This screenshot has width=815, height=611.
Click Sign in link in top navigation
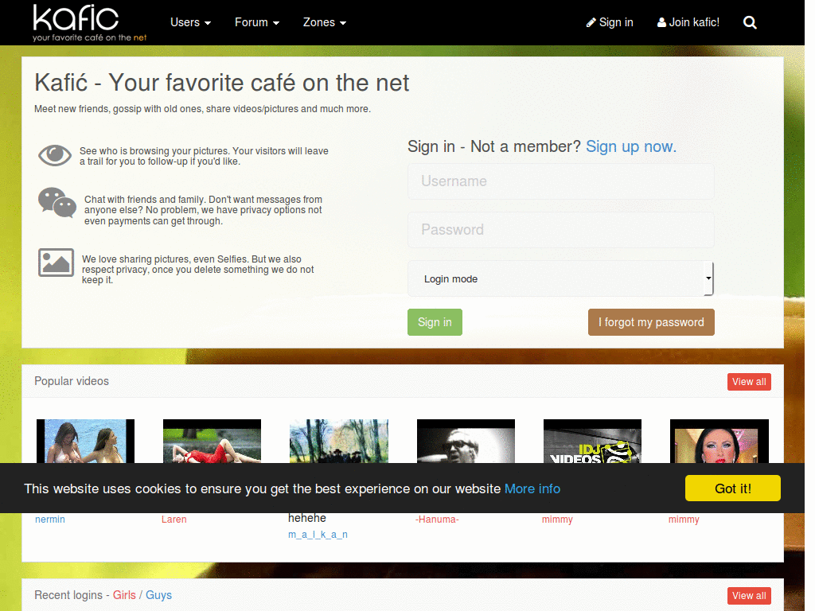(x=610, y=22)
